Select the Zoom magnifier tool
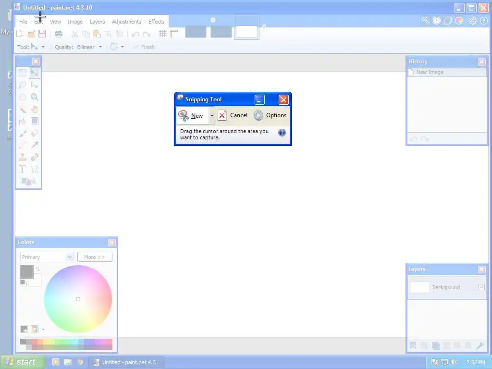The height and width of the screenshot is (369, 492). pyautogui.click(x=35, y=97)
